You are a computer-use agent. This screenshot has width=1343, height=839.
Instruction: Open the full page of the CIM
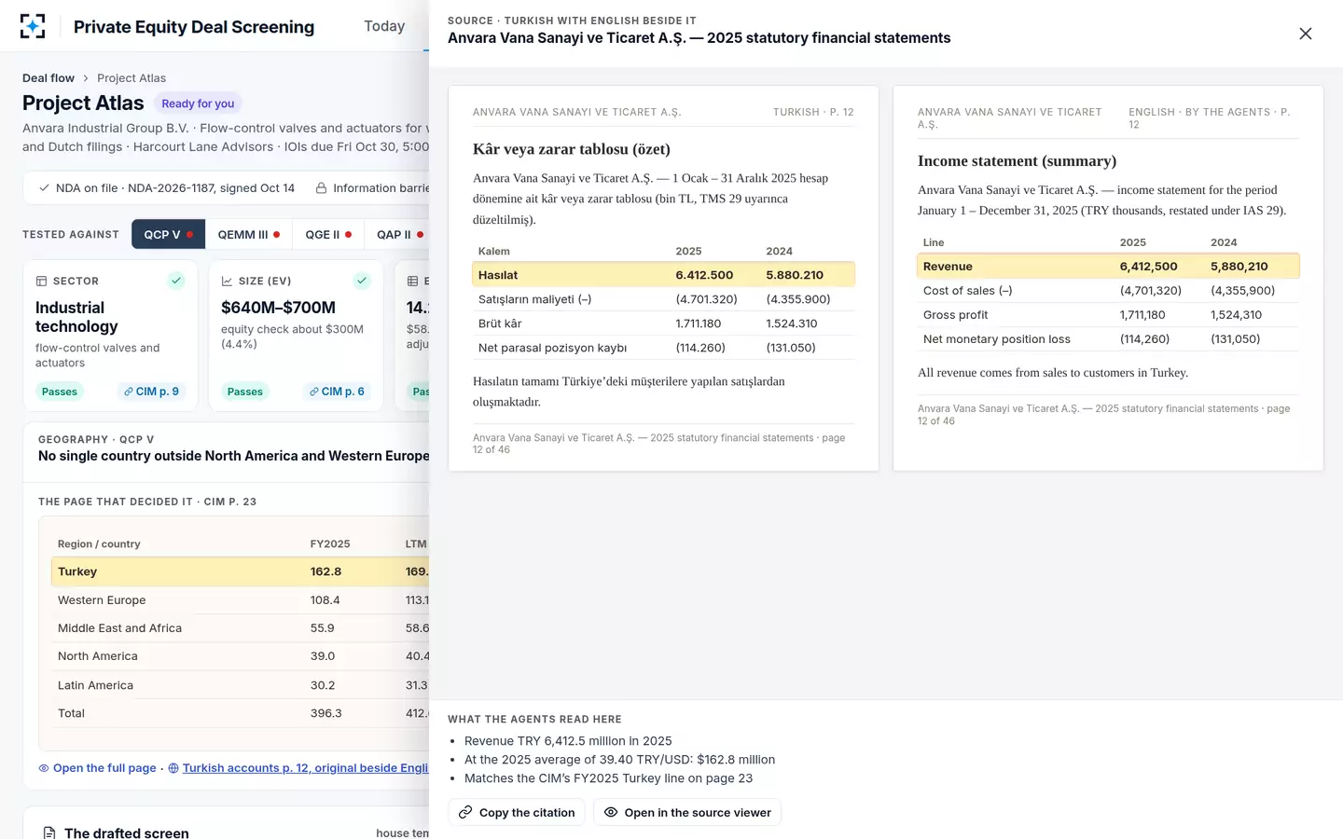[x=97, y=768]
